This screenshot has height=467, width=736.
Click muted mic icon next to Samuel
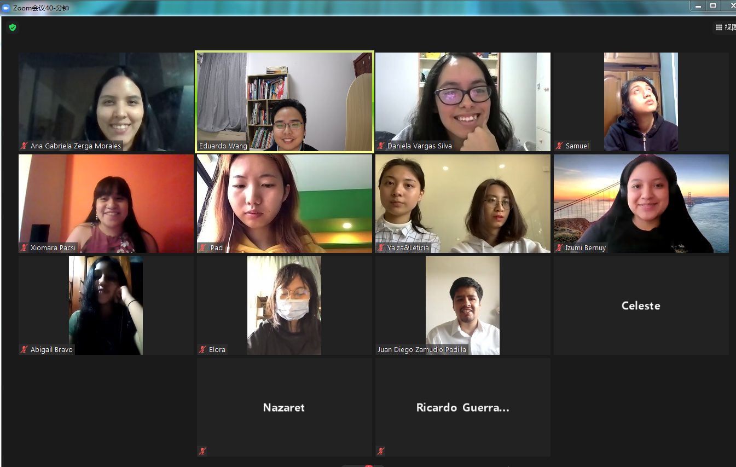[559, 146]
